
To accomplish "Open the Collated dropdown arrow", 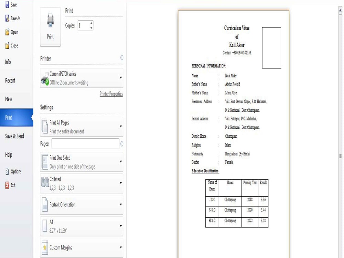I will point(121,183).
